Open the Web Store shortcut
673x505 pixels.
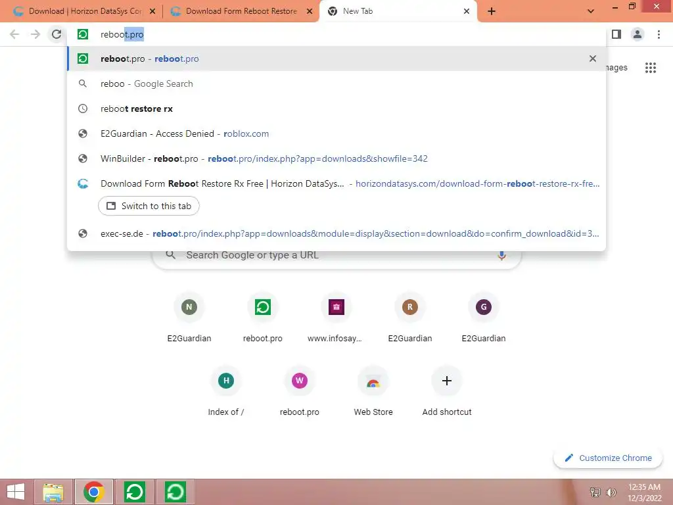coord(373,391)
